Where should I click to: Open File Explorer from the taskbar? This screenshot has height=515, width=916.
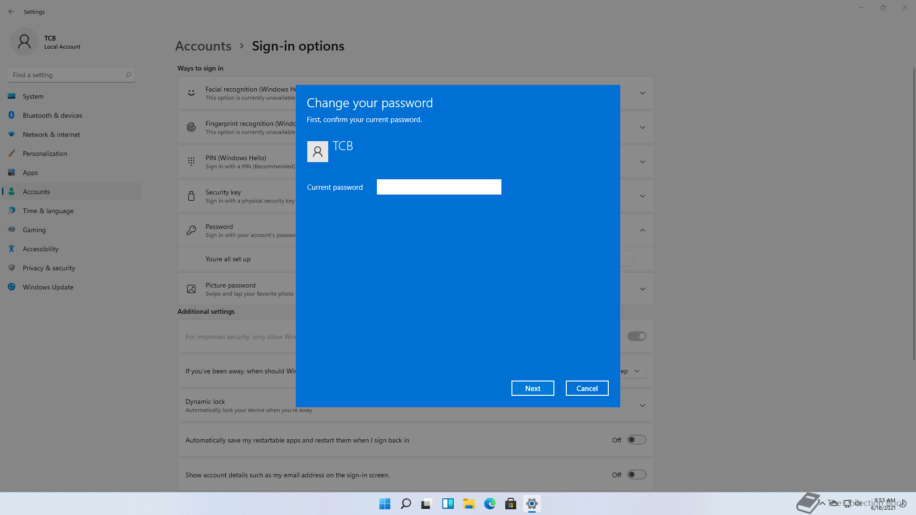(468, 504)
